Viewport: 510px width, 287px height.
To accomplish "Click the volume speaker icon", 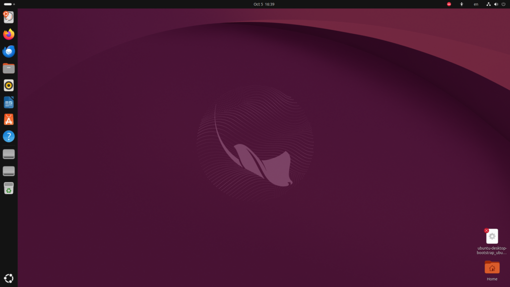I will [x=496, y=4].
